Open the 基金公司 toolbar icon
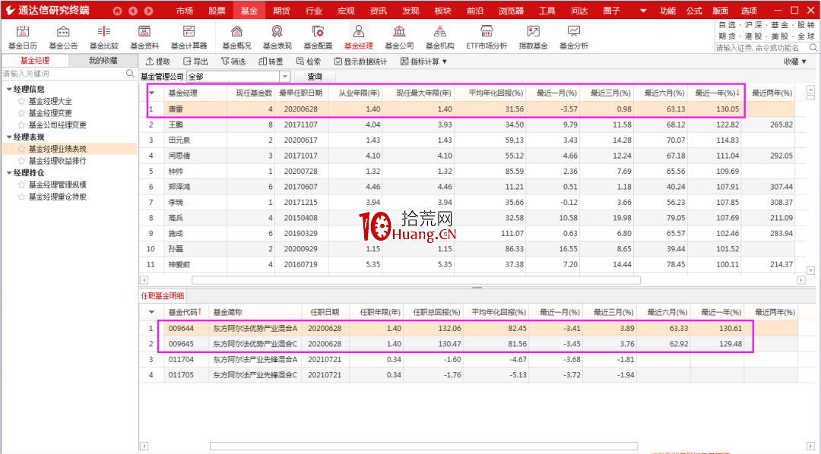Viewport: 821px width, 454px height. [399, 37]
